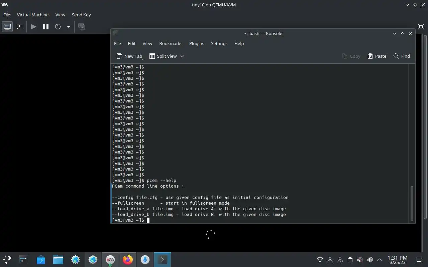Open notifications bell tray icon
Viewport: 428px width, 267px height.
320,260
